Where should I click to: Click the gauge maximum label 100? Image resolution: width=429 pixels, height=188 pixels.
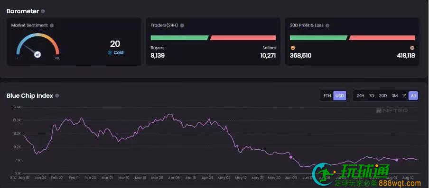(57, 58)
